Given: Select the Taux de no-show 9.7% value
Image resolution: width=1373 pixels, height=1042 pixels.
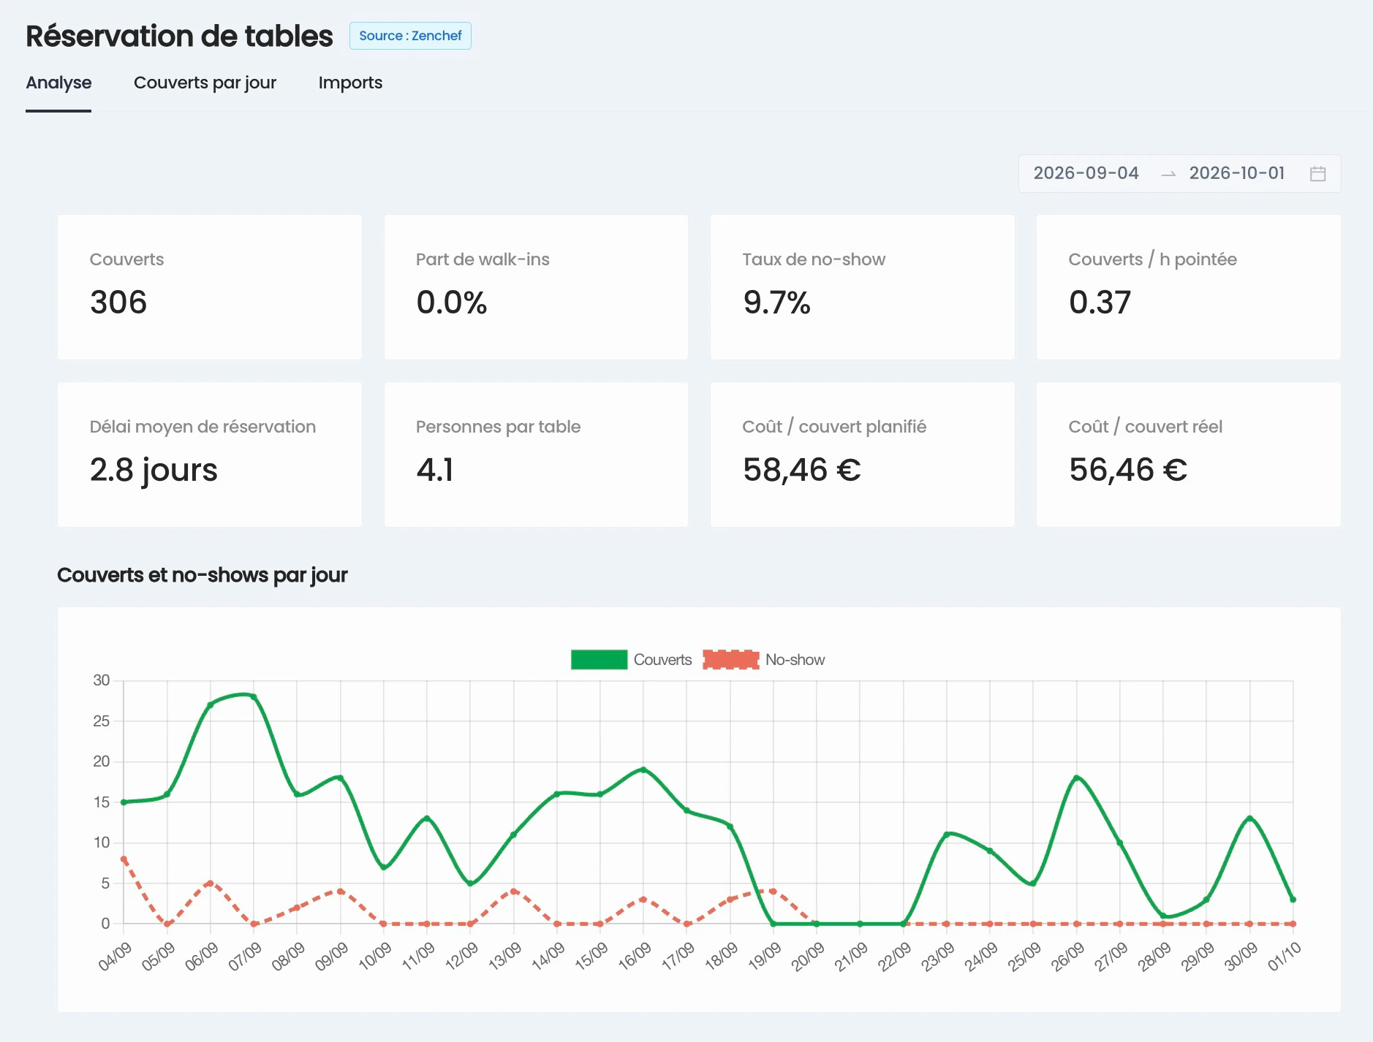Looking at the screenshot, I should click(776, 303).
